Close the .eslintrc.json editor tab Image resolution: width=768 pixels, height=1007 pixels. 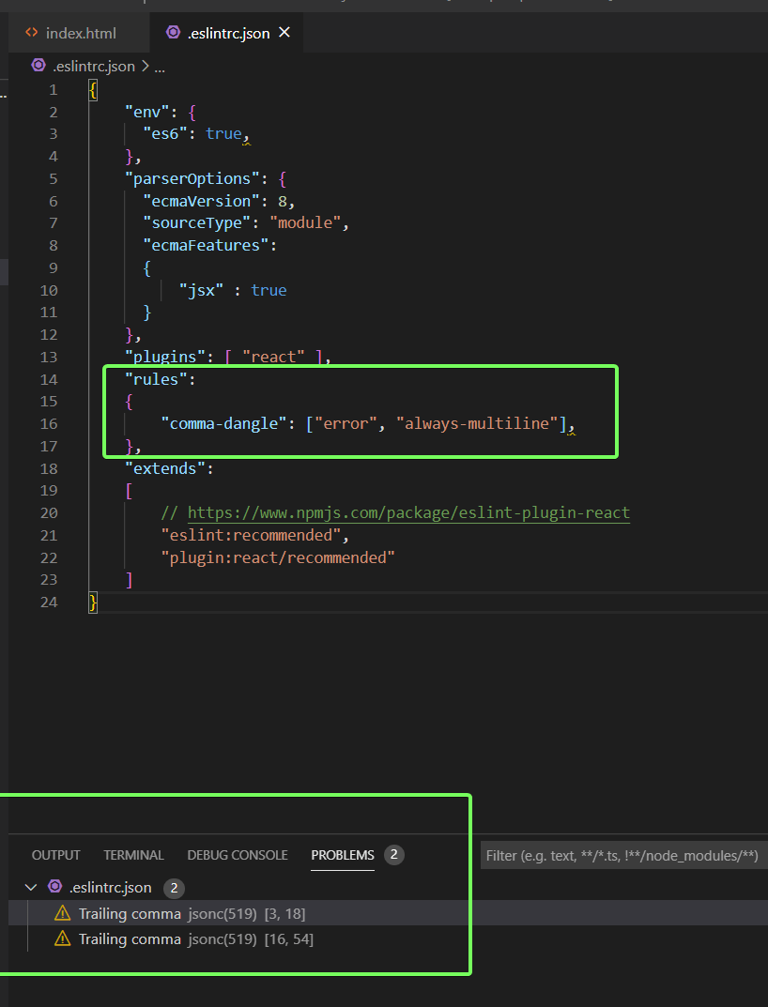[x=284, y=32]
